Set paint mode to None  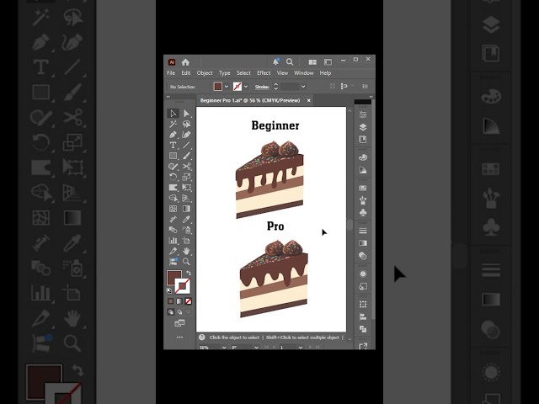pos(189,301)
